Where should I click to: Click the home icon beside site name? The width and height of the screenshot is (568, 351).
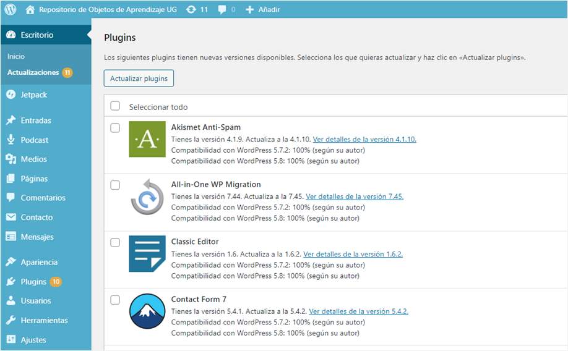[30, 10]
